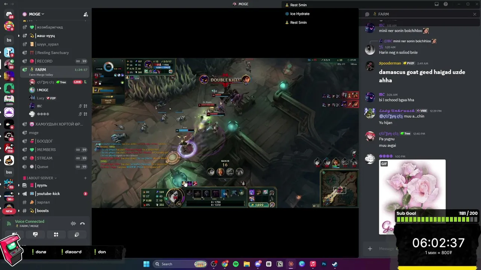Open Discord inbox icon in title bar
The height and width of the screenshot is (270, 481).
coord(437,4)
